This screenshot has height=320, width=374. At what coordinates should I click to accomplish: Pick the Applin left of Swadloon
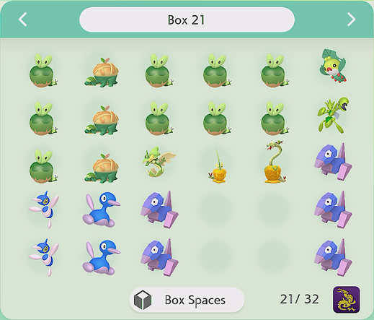tap(275, 70)
